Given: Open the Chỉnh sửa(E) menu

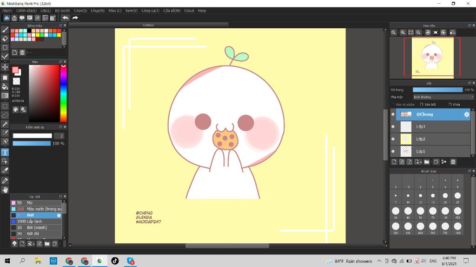Looking at the screenshot, I should click(26, 11).
